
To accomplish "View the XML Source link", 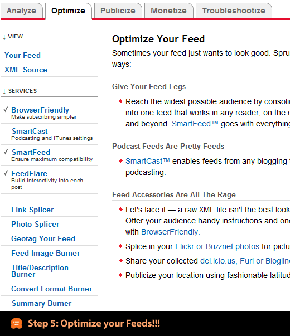I will 26,70.
